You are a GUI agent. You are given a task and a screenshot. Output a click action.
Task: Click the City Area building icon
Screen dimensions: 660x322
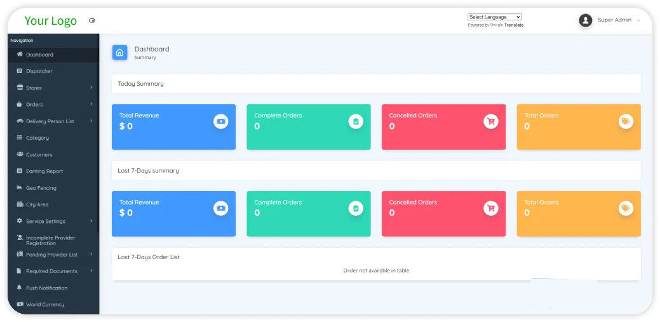click(x=19, y=204)
